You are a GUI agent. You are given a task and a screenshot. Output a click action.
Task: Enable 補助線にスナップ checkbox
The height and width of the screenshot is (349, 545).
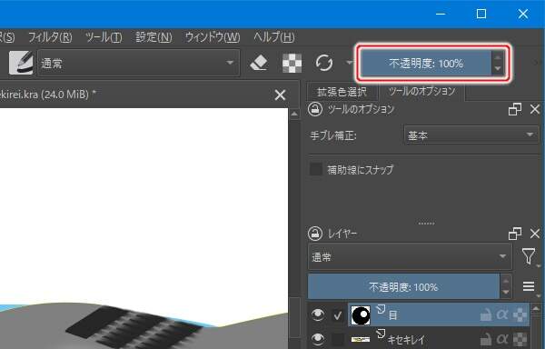[x=316, y=170]
